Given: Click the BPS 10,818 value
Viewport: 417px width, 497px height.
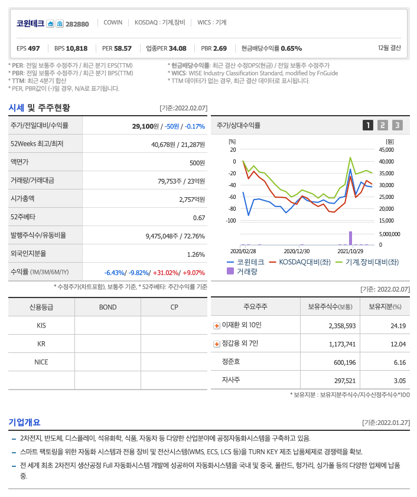Looking at the screenshot, I should pyautogui.click(x=71, y=48).
